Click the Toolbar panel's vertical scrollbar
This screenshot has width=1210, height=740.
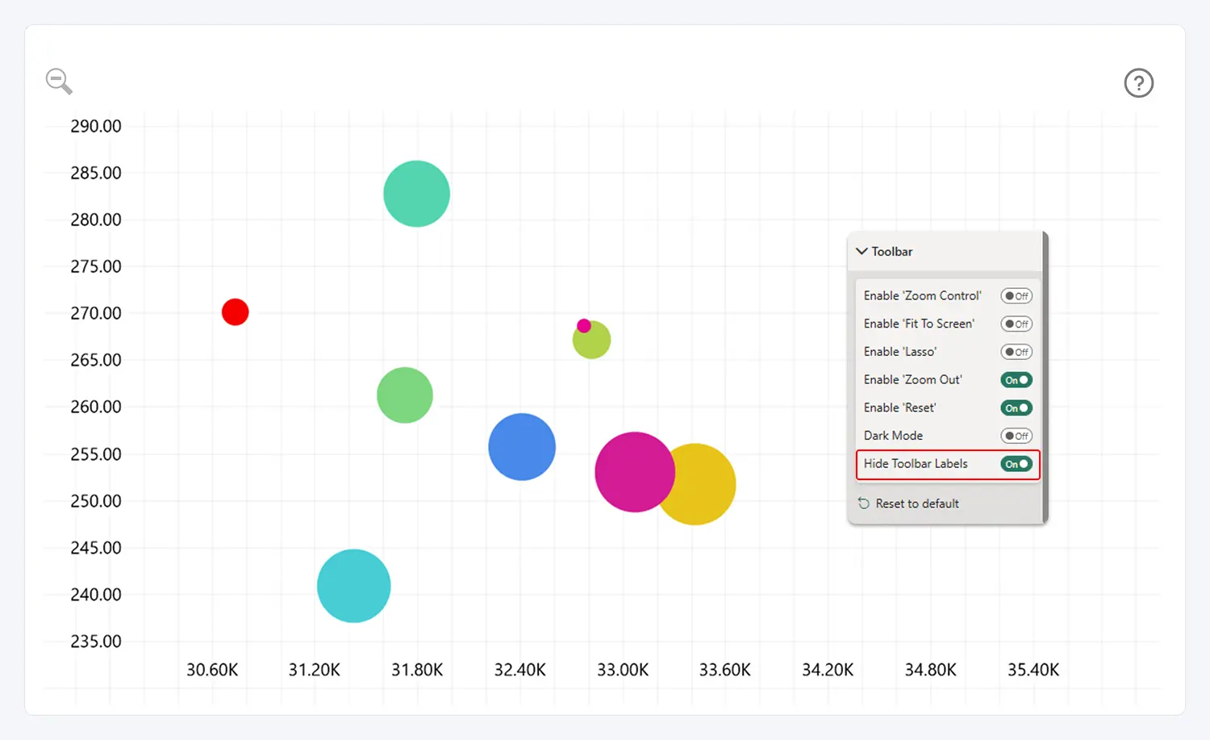pyautogui.click(x=1045, y=378)
